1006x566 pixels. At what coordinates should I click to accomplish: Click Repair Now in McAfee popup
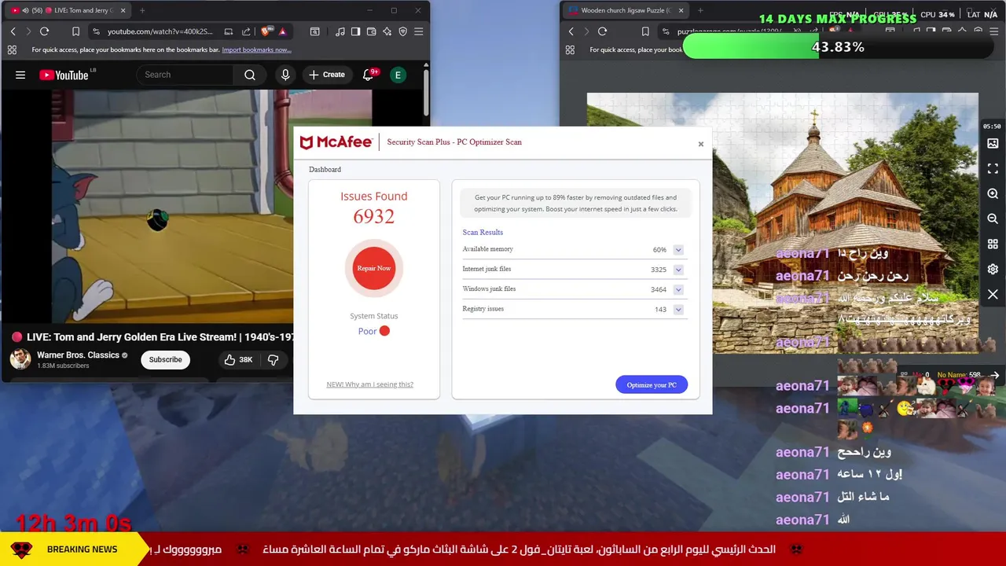tap(374, 268)
